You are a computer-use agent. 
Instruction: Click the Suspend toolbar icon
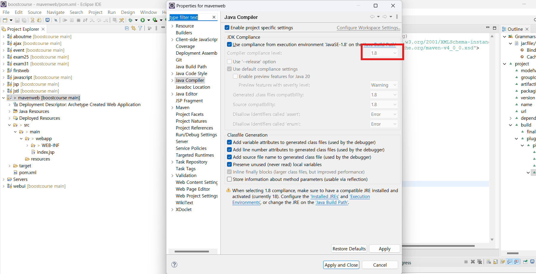pyautogui.click(x=72, y=20)
